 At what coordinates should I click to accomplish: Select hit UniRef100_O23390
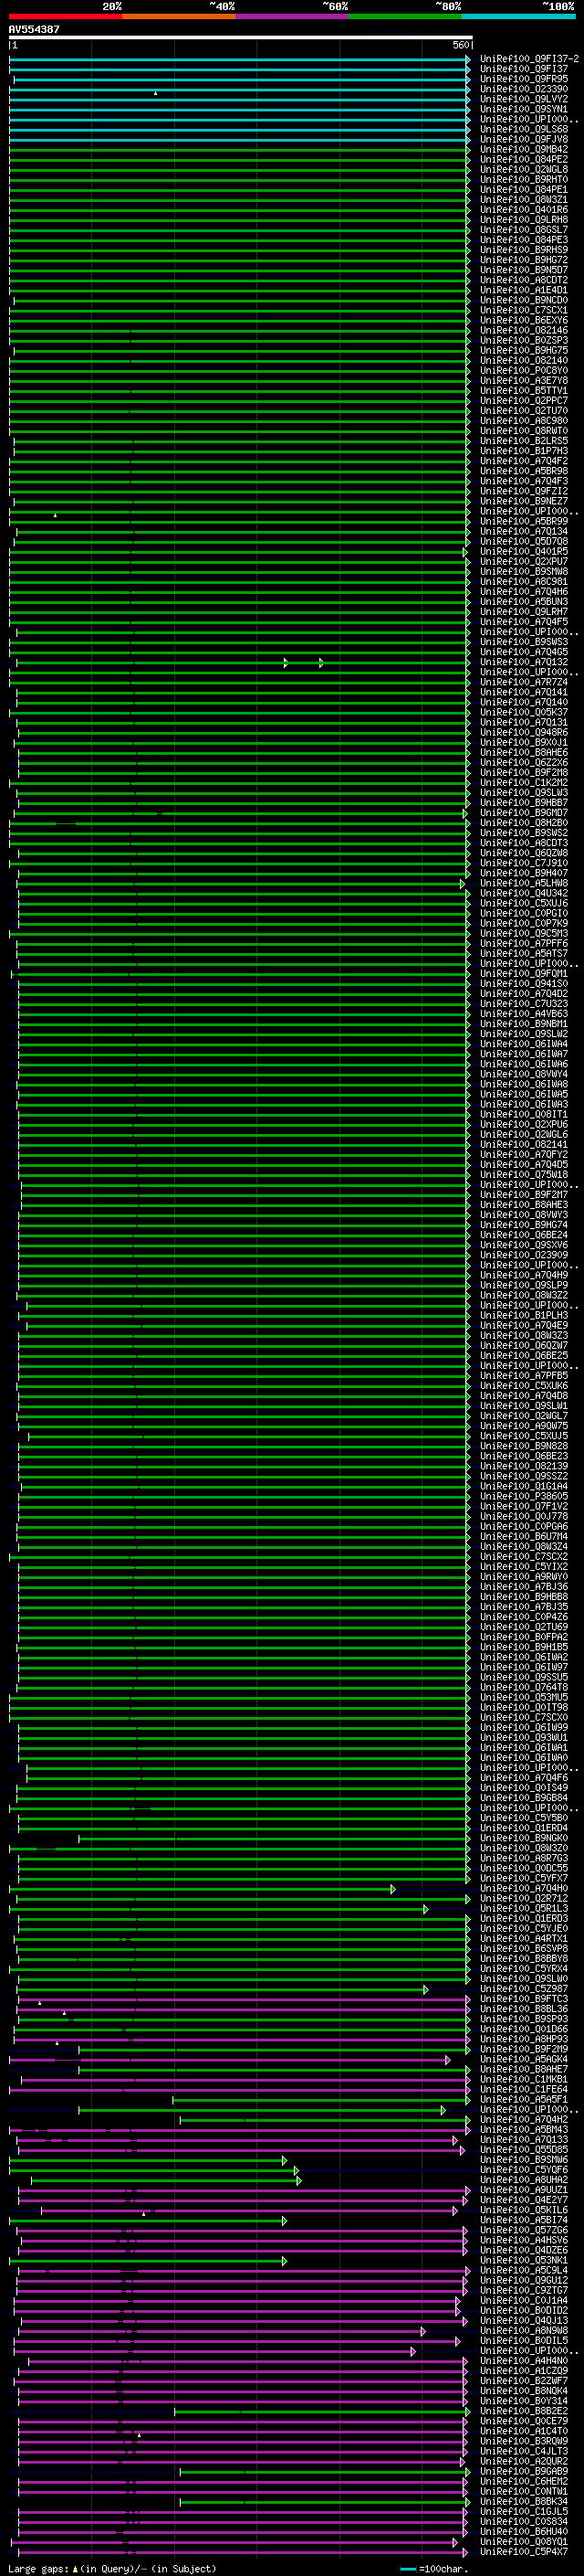click(x=524, y=89)
